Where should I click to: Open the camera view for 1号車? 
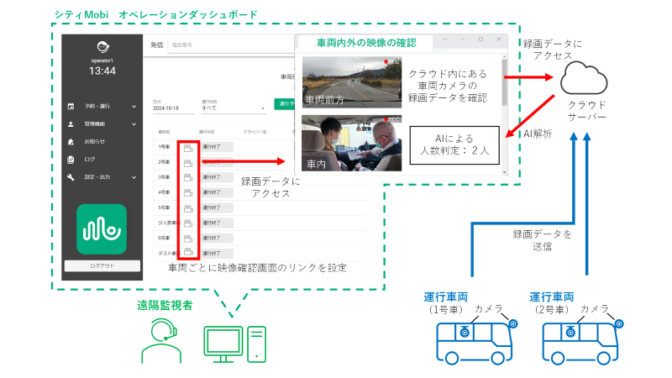[x=188, y=149]
